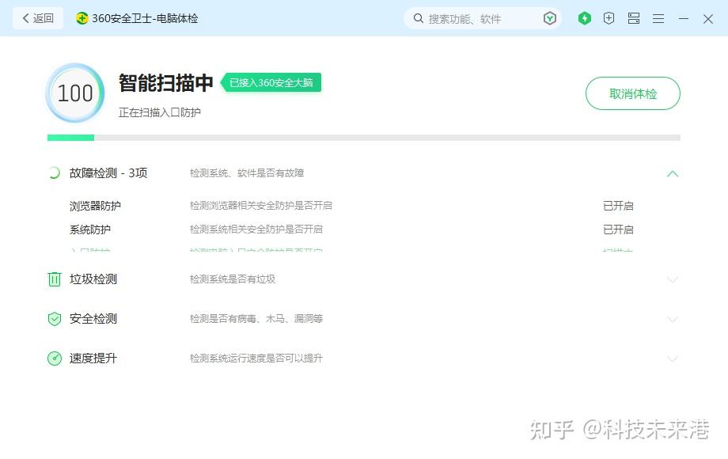Screen dimensions: 728x459
Task: Select the 垃圾检测 heading
Action: pyautogui.click(x=93, y=279)
